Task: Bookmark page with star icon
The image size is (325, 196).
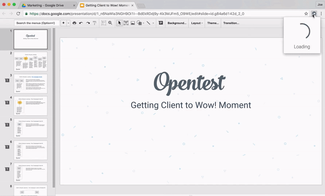Action: point(306,14)
